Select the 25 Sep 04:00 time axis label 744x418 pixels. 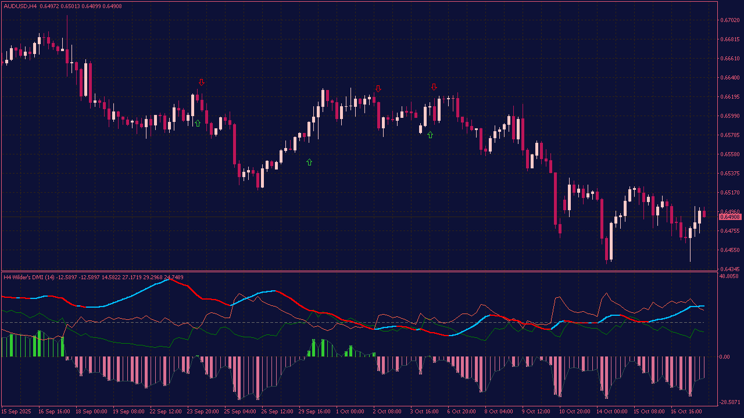pyautogui.click(x=239, y=411)
